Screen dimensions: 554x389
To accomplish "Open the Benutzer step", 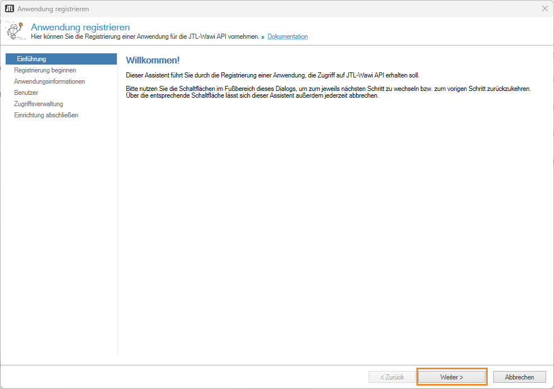I will point(26,93).
